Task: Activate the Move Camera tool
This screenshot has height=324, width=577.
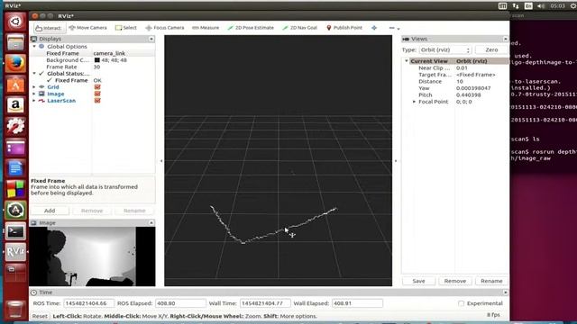Action: pyautogui.click(x=88, y=28)
